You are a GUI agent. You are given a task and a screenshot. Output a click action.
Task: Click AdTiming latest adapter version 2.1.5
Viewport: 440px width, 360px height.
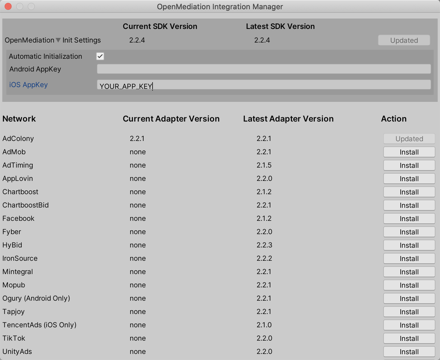[x=264, y=165]
